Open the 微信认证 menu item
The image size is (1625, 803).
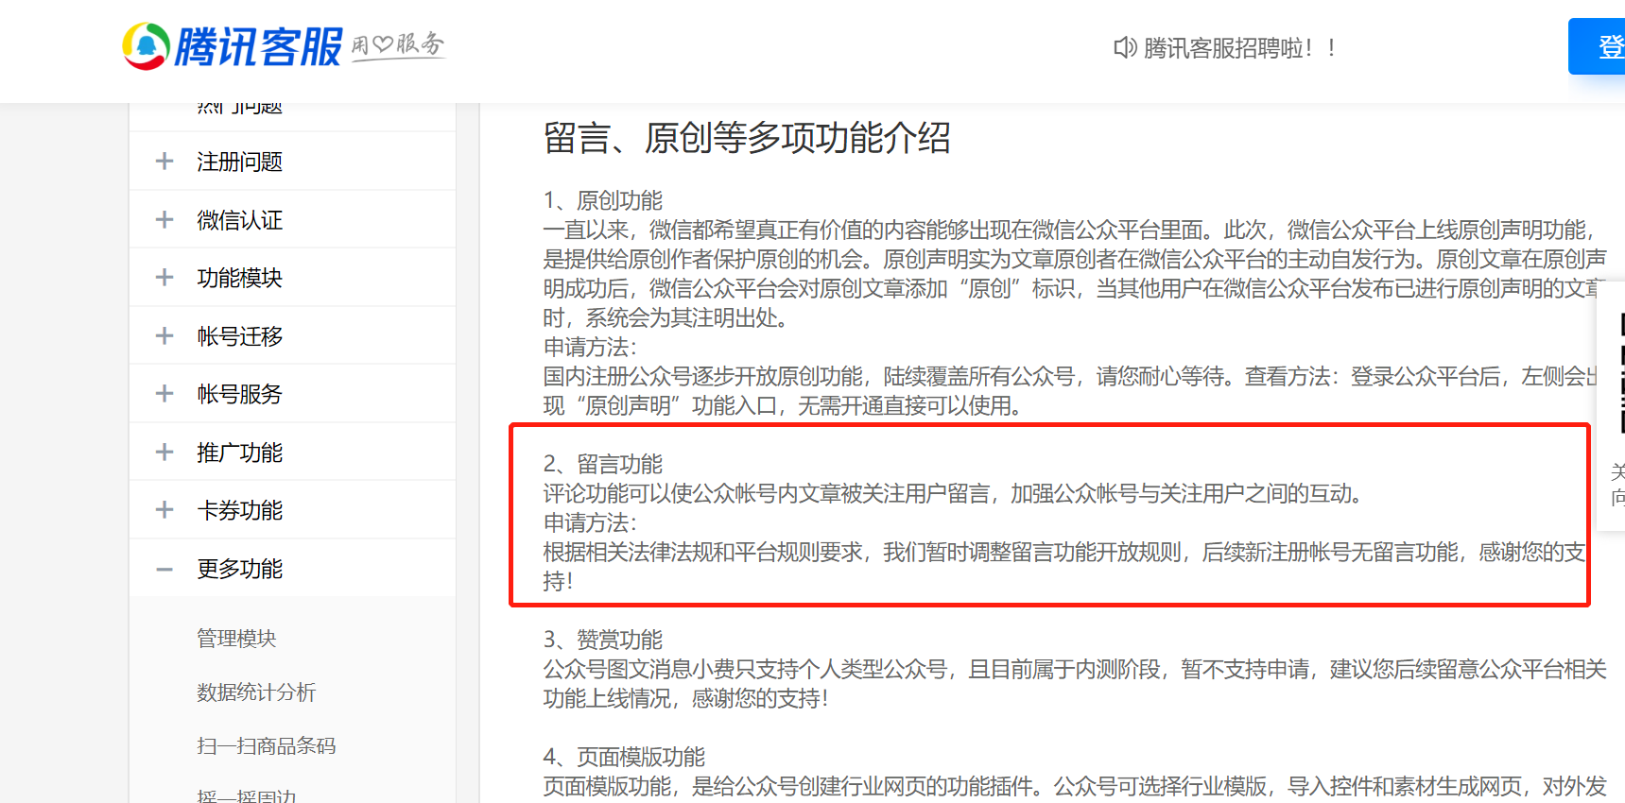coord(240,220)
